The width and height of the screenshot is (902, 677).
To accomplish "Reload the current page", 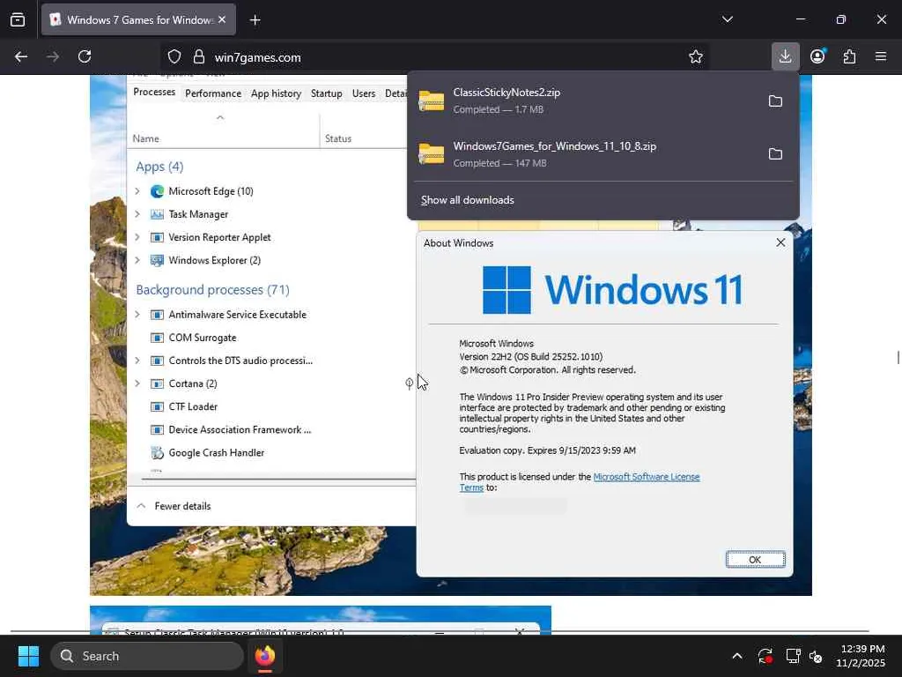I will (x=85, y=57).
